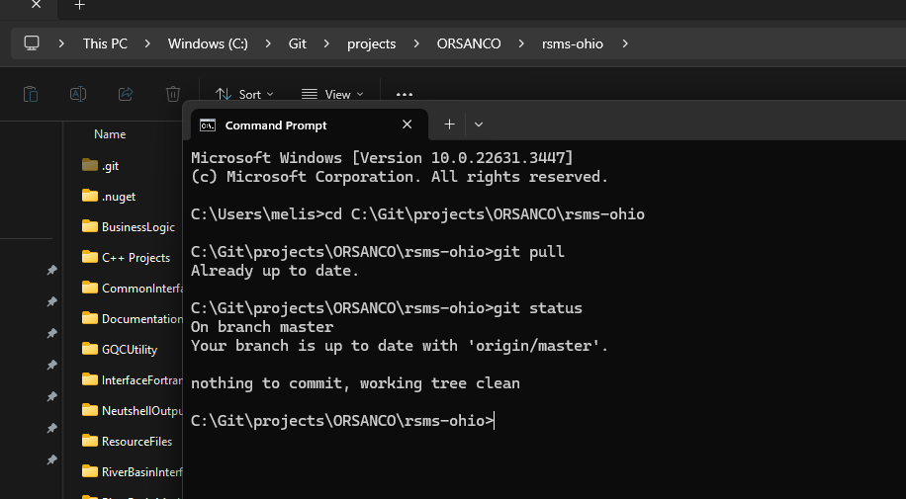
Task: Open a new terminal tab with plus
Action: point(449,125)
